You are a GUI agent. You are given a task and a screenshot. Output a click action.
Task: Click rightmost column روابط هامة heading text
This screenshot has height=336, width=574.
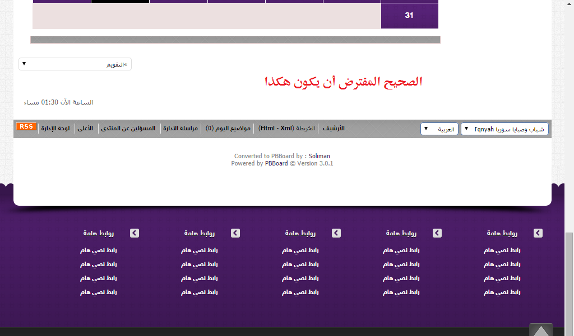[x=502, y=233]
